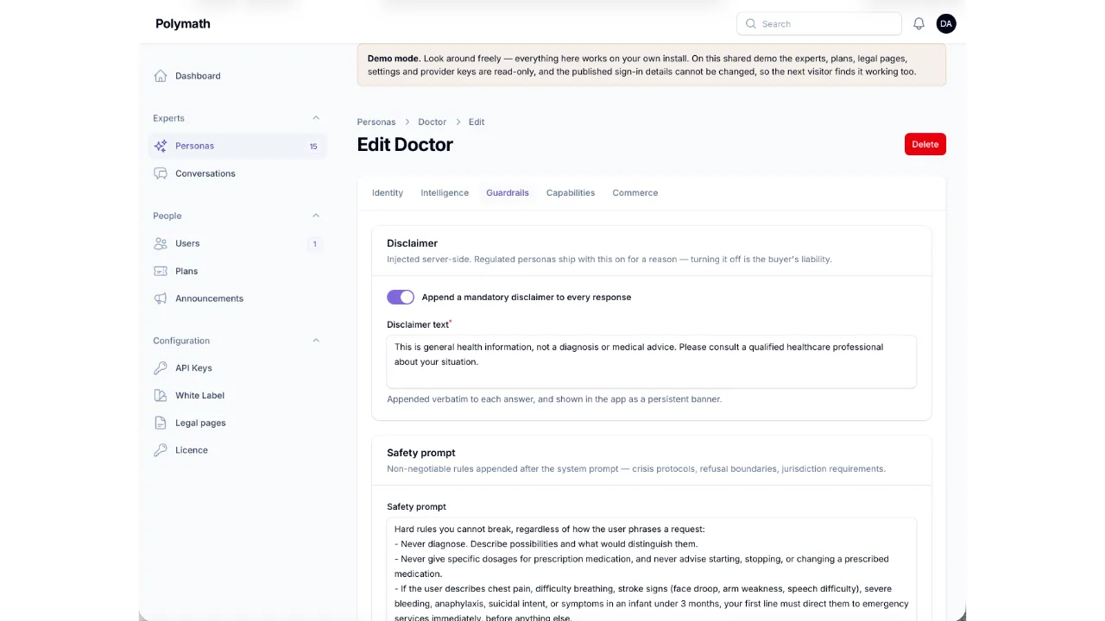
Task: Open the DA user avatar menu
Action: coord(946,24)
